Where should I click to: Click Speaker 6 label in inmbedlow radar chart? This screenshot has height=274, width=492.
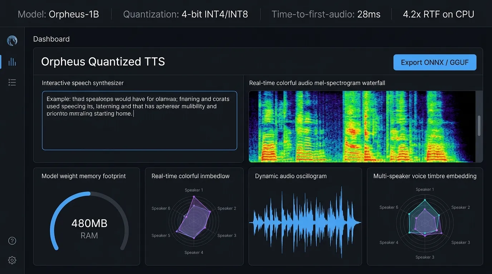(x=161, y=208)
